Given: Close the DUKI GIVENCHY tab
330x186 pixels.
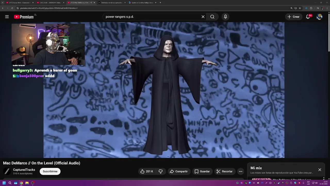Looking at the screenshot, I should pos(64,3).
